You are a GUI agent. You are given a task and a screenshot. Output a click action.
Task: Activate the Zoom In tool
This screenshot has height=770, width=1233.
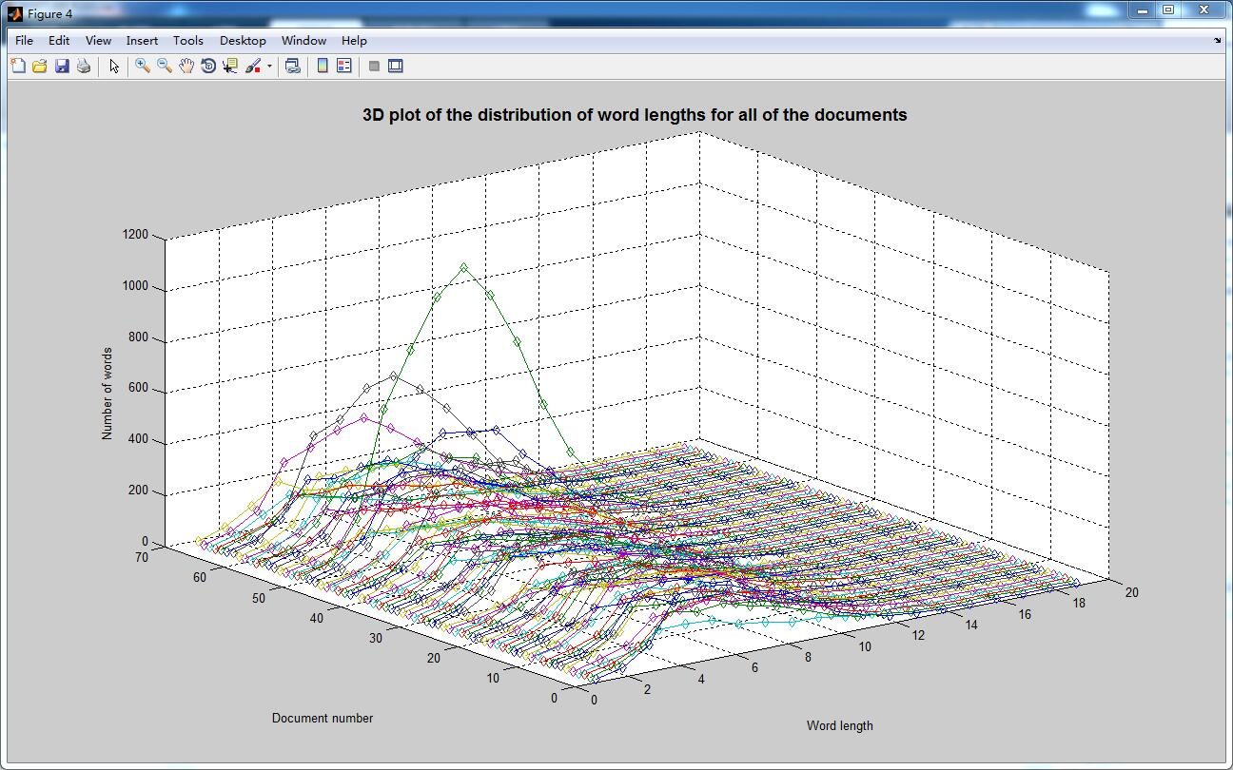[143, 66]
